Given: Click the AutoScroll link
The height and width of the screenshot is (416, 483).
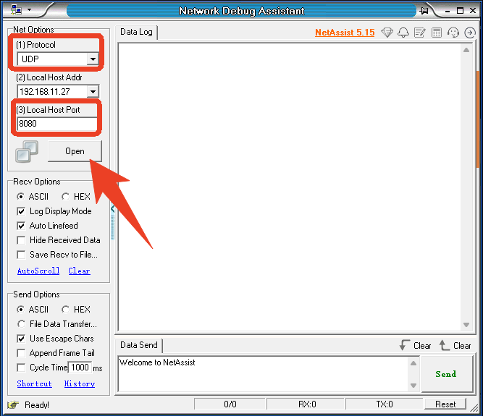Looking at the screenshot, I should (38, 271).
